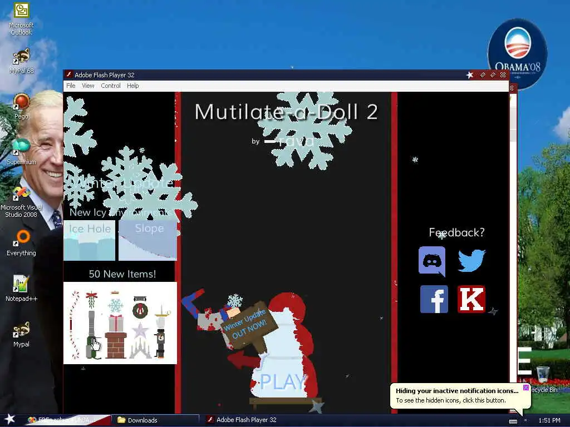The width and height of the screenshot is (570, 427).
Task: Open the Help menu
Action: [132, 86]
